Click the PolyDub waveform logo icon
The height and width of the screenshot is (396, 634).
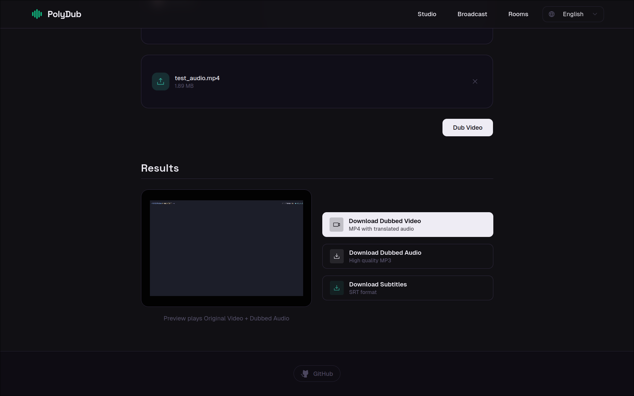[x=37, y=14]
